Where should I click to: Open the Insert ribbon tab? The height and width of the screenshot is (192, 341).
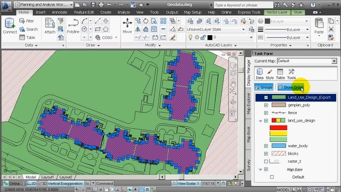point(40,12)
